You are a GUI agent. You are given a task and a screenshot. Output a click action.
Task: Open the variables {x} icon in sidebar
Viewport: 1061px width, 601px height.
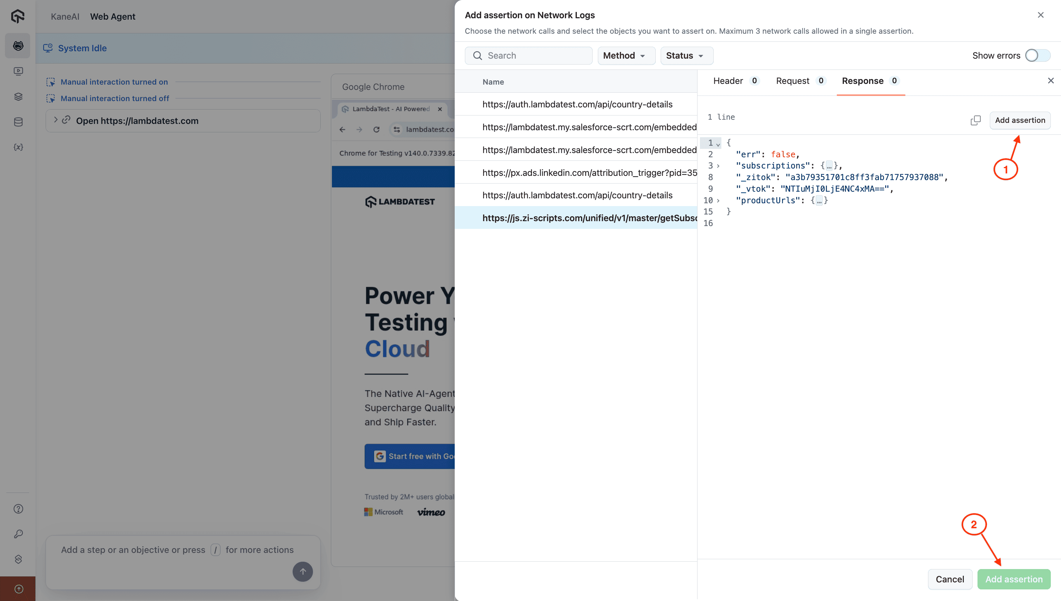coord(18,147)
